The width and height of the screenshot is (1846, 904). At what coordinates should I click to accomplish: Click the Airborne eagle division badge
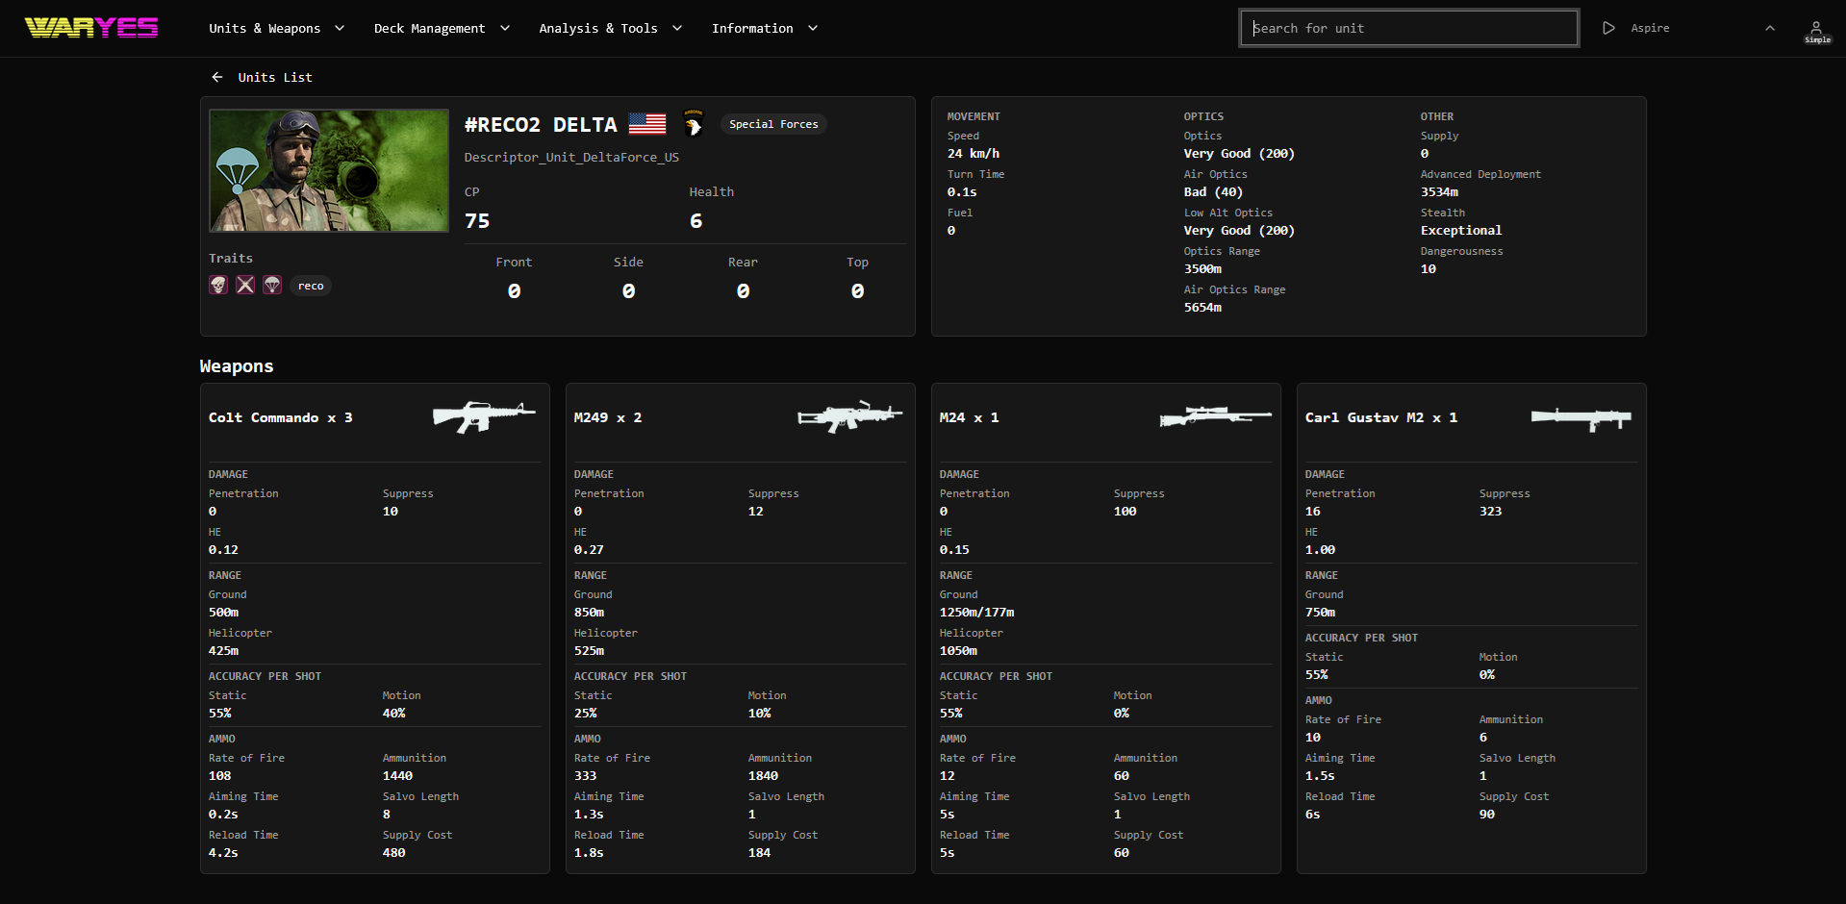[693, 124]
